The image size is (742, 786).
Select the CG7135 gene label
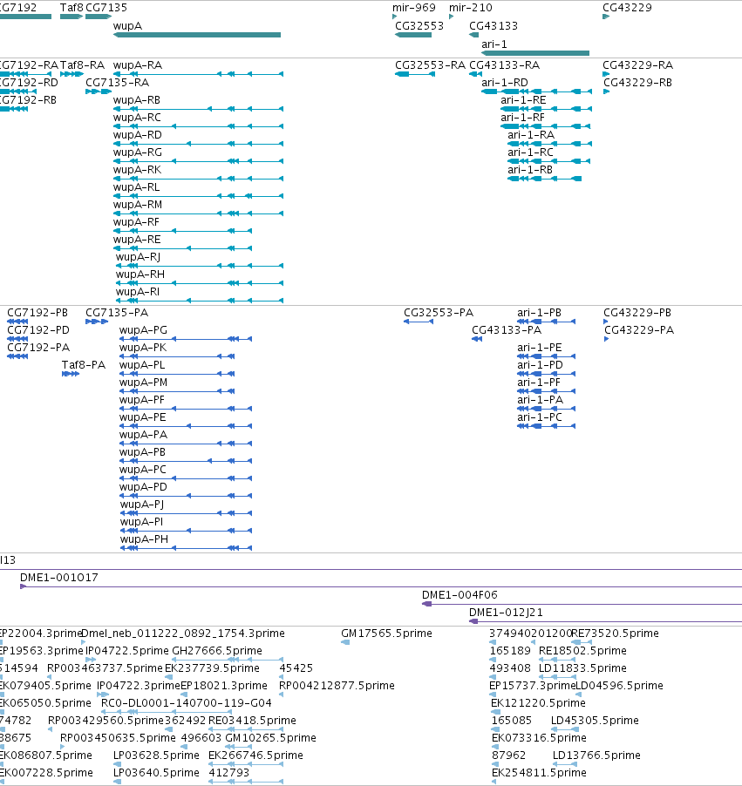106,8
